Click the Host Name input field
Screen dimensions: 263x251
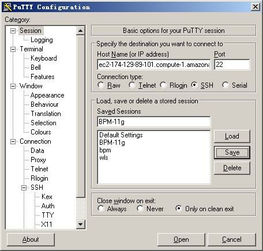pyautogui.click(x=154, y=65)
